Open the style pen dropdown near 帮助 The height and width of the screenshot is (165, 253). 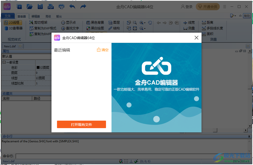pyautogui.click(x=233, y=16)
